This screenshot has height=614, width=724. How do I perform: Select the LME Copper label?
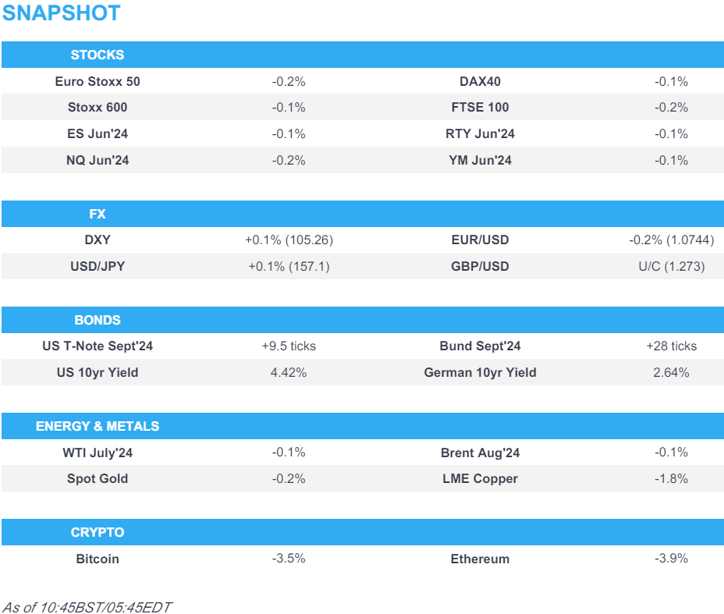[x=480, y=479]
